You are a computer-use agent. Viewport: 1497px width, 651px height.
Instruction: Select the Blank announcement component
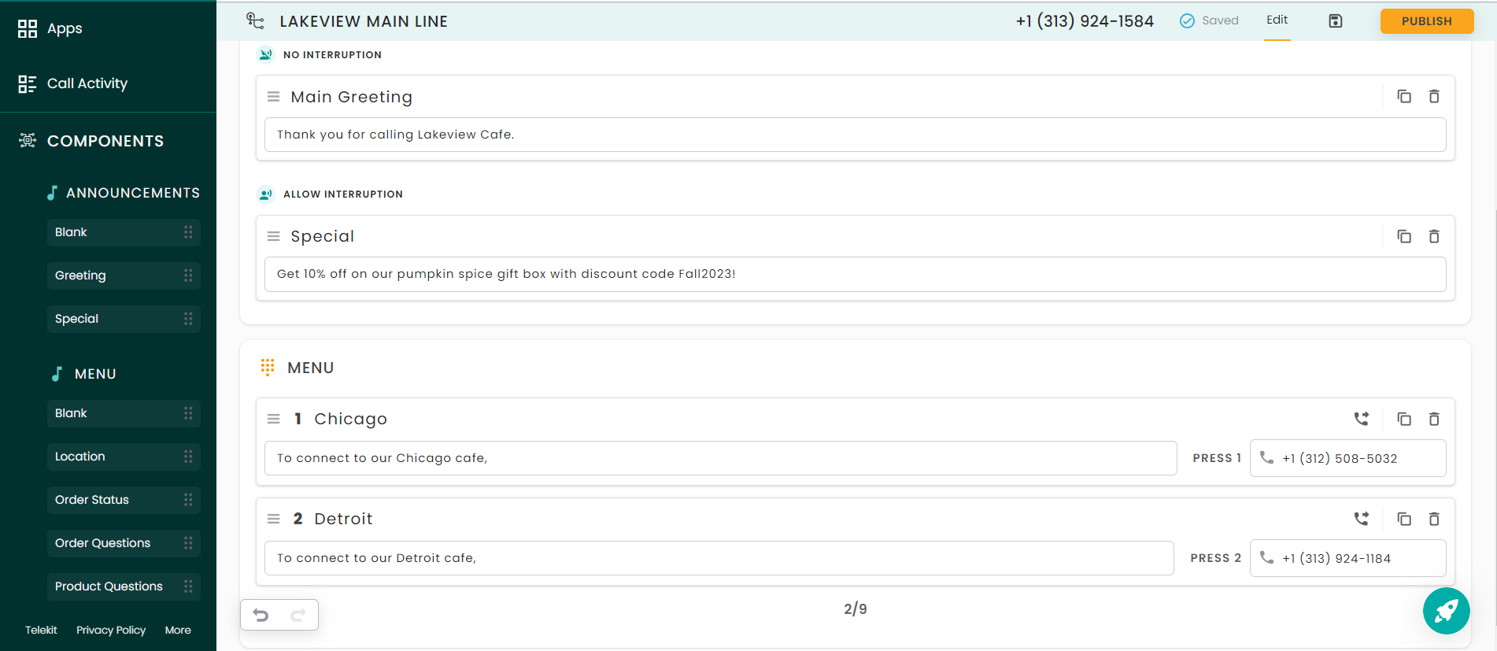pos(124,232)
